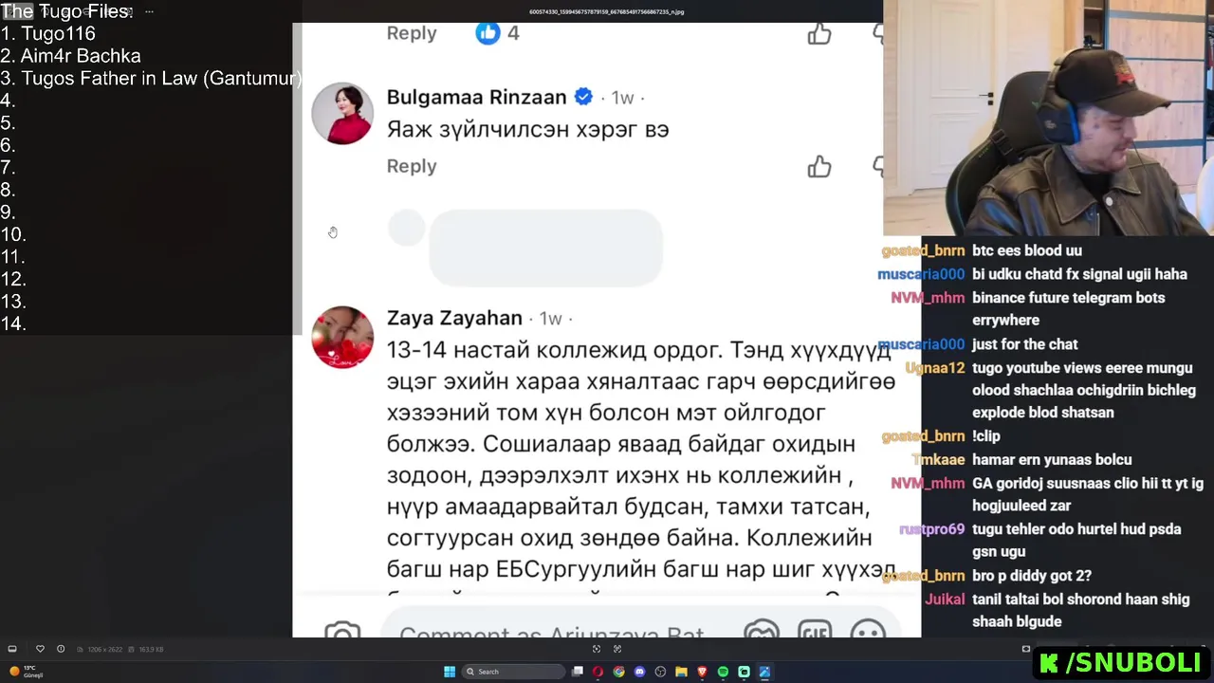Screen dimensions: 1214x683
Task: Open the GIF picker in comment box
Action: click(x=815, y=631)
